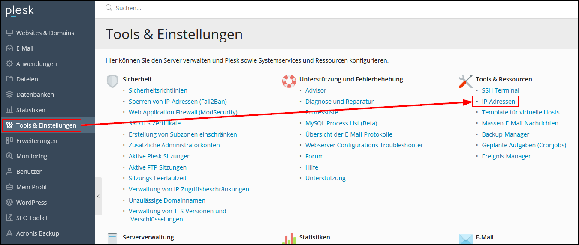The width and height of the screenshot is (579, 245).
Task: Open the Backup-Manager link
Action: 506,134
